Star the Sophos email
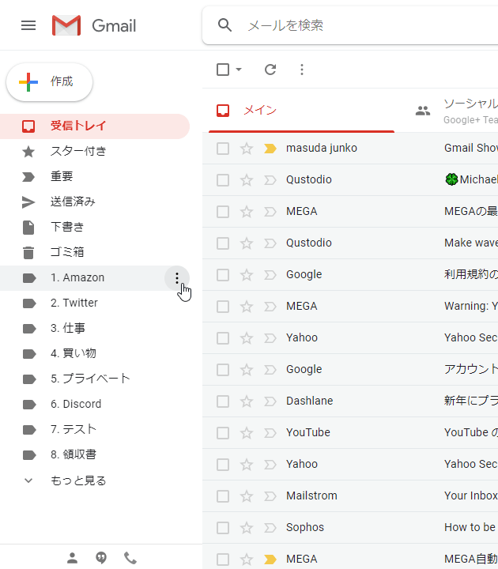This screenshot has width=498, height=569. [x=247, y=528]
